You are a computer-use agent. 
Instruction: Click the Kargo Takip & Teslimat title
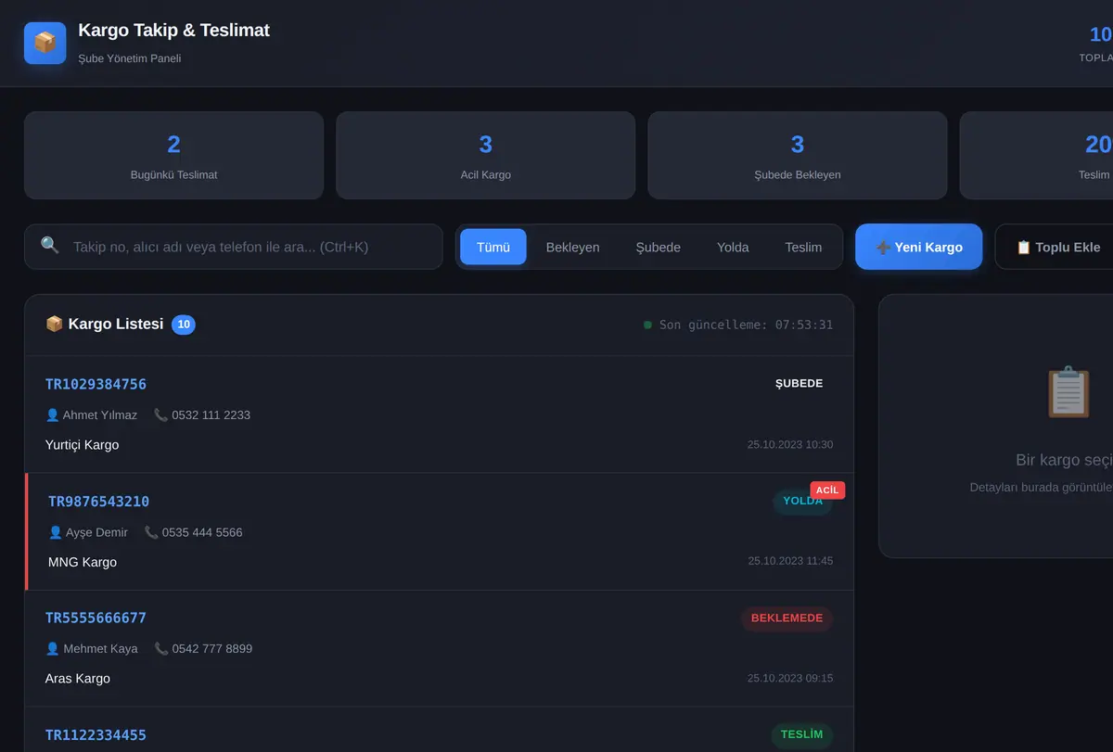[174, 31]
